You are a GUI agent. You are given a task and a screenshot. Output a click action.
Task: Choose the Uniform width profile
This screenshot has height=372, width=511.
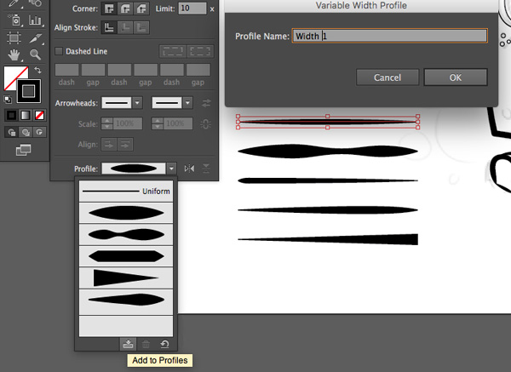tap(126, 192)
